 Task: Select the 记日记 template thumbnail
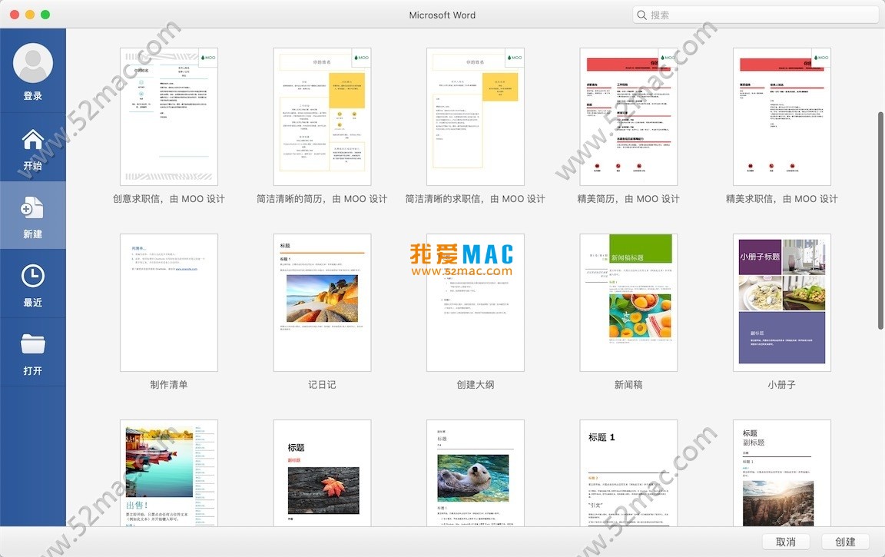point(323,303)
